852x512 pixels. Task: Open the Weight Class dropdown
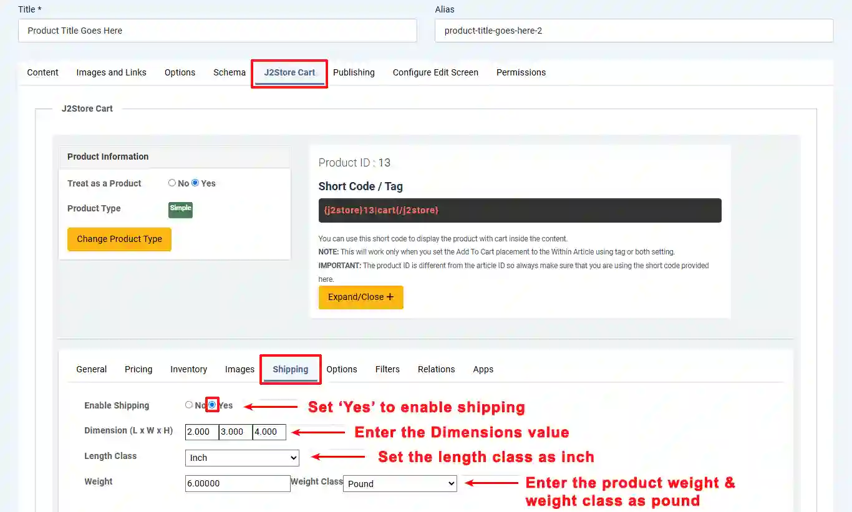click(400, 483)
